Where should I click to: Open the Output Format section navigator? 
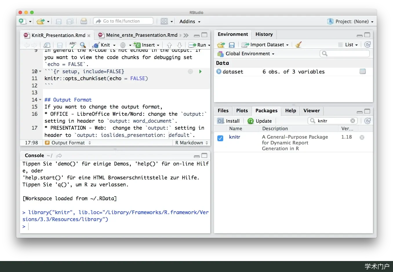click(68, 143)
